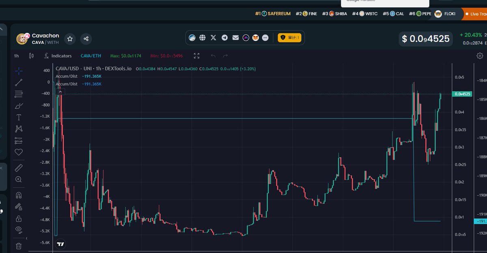The image size is (487, 253).
Task: Open the candlestick chart style selector
Action: click(x=31, y=56)
